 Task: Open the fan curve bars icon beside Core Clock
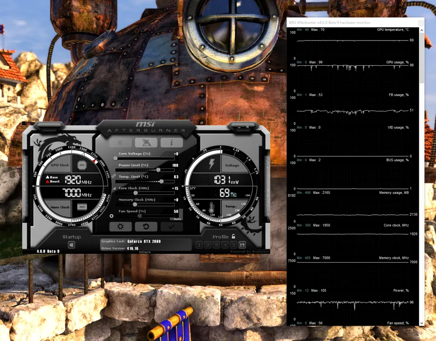(114, 189)
